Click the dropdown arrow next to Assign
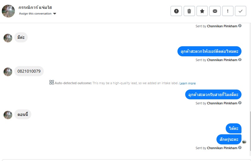This screenshot has height=161, width=251. 55,14
